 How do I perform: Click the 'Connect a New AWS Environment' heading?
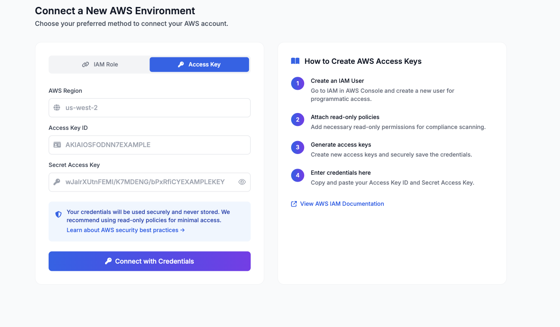(115, 11)
